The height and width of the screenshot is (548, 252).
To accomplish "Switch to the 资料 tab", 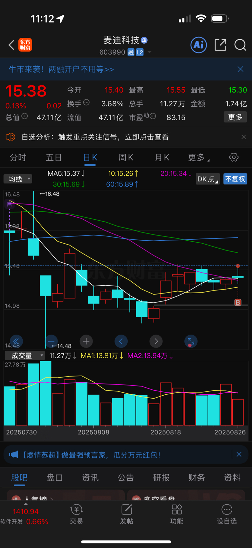I will point(232,478).
